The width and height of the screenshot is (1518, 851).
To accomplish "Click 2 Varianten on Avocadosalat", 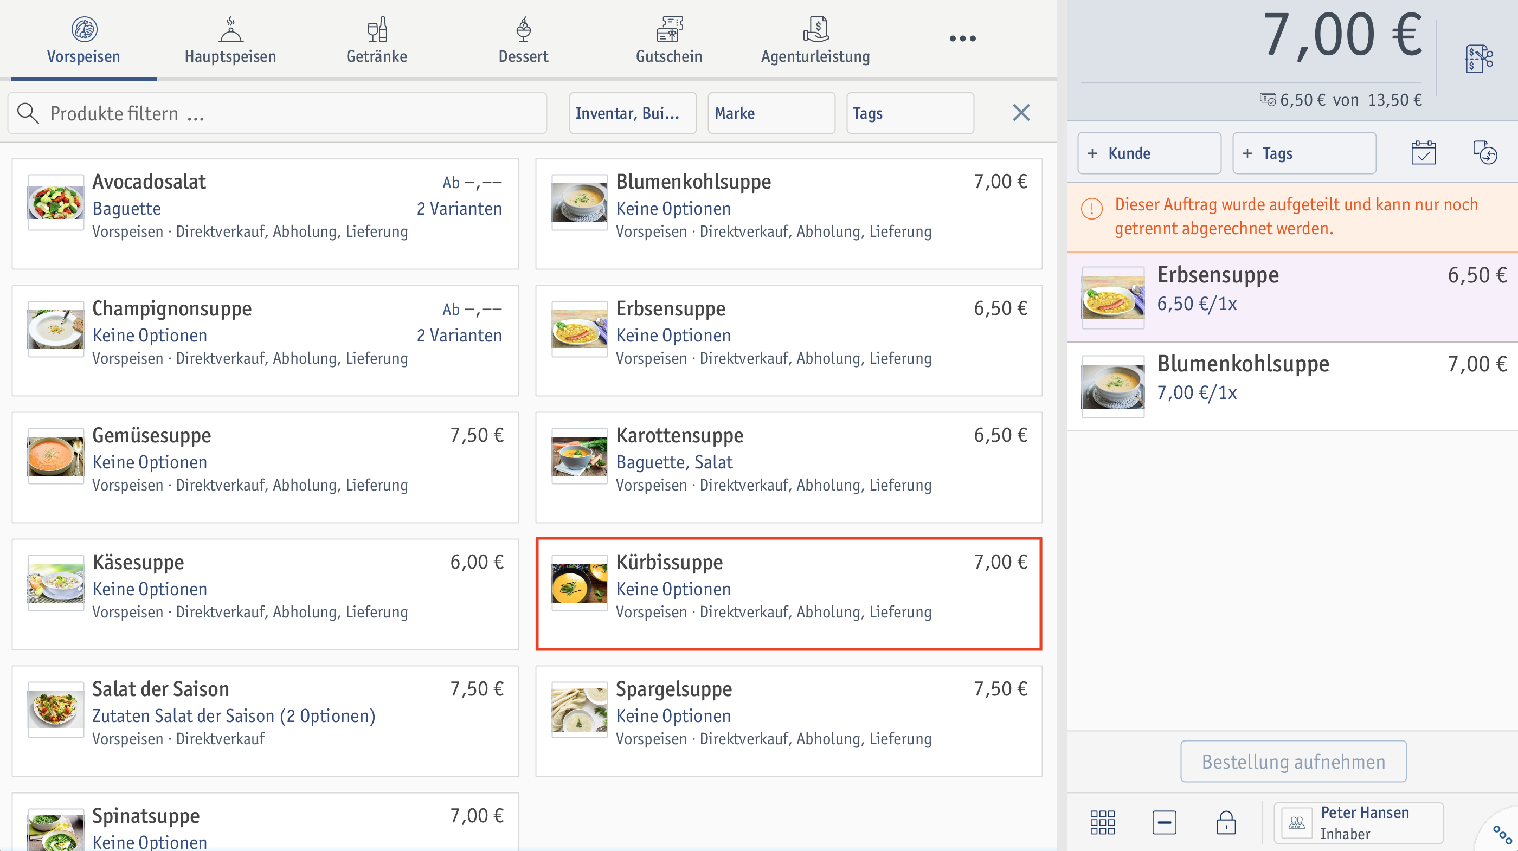I will 459,209.
